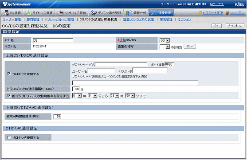
Task: Click the ユーザー名 input field
Action: (x=101, y=71)
